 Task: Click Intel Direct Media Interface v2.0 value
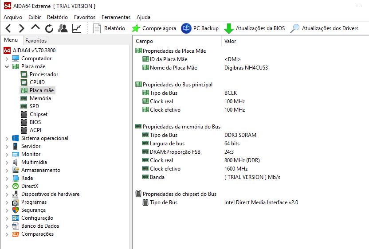[261, 202]
